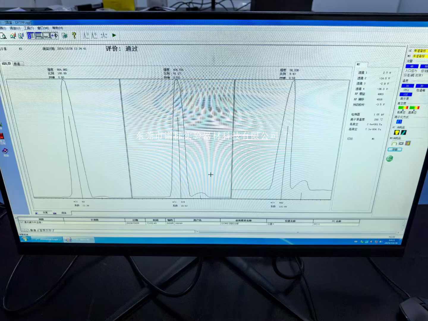
Task: Click the blue EI ionization mode indicator
Action: (x=399, y=122)
